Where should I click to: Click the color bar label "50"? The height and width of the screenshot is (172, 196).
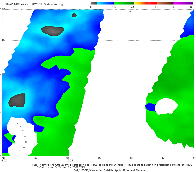(157, 7)
